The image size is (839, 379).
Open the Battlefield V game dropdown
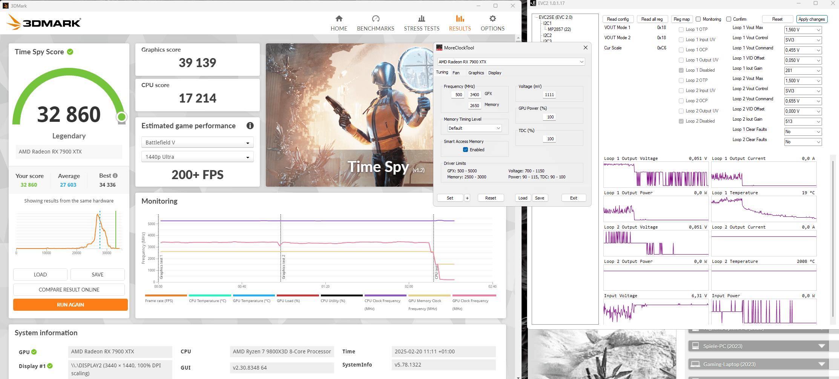[x=197, y=143]
